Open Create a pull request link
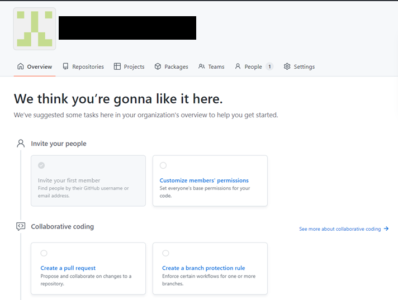This screenshot has width=398, height=300. click(x=68, y=268)
